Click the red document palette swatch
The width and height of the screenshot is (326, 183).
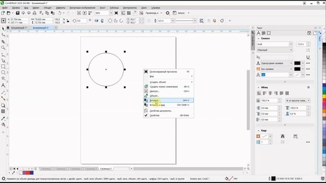[28, 173]
